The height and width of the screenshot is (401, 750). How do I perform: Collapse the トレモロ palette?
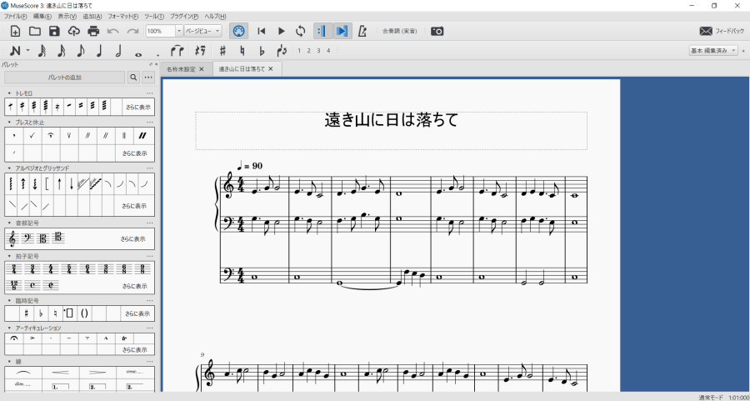[x=9, y=93]
